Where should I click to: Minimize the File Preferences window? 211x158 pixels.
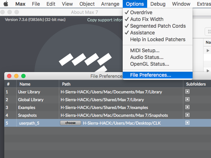pos(16,76)
